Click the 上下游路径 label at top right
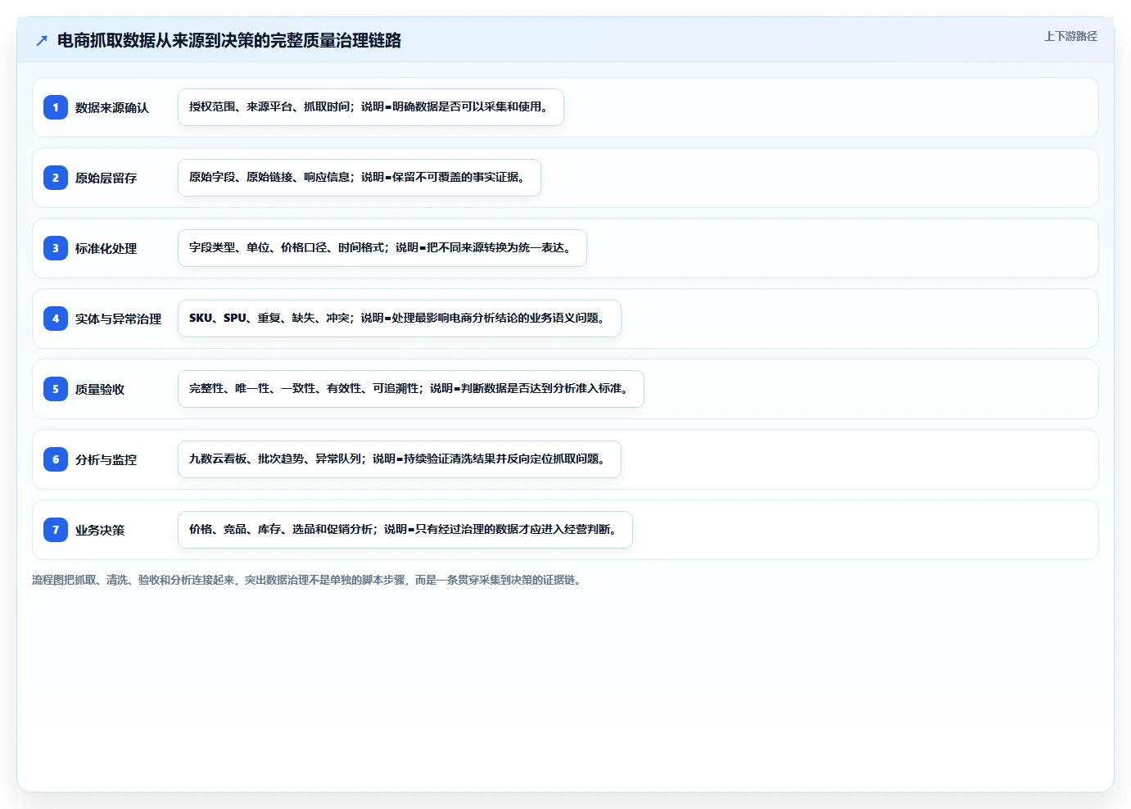The height and width of the screenshot is (809, 1131). pyautogui.click(x=1070, y=36)
